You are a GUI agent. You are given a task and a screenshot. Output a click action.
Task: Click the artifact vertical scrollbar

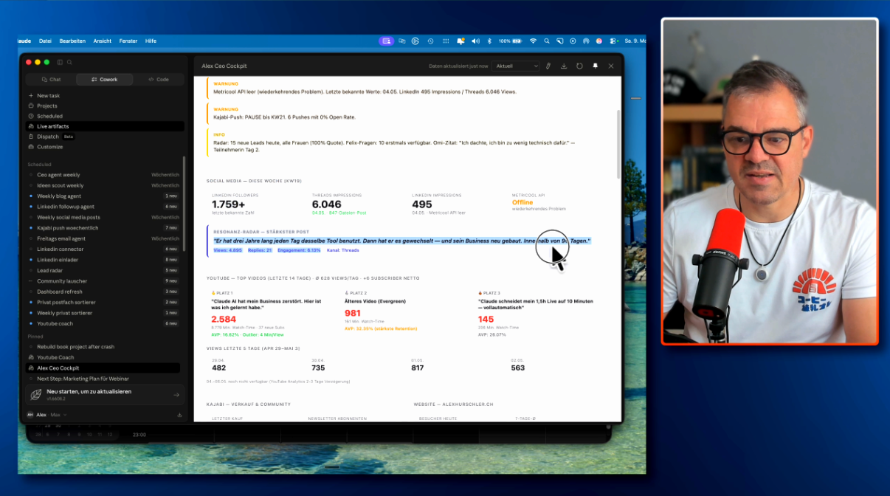(x=618, y=144)
